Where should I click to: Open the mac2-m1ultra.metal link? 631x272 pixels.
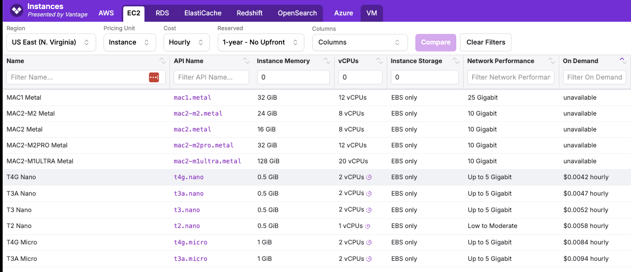(207, 161)
